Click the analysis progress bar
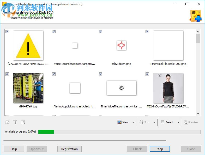The image size is (205, 155). pyautogui.click(x=119, y=132)
